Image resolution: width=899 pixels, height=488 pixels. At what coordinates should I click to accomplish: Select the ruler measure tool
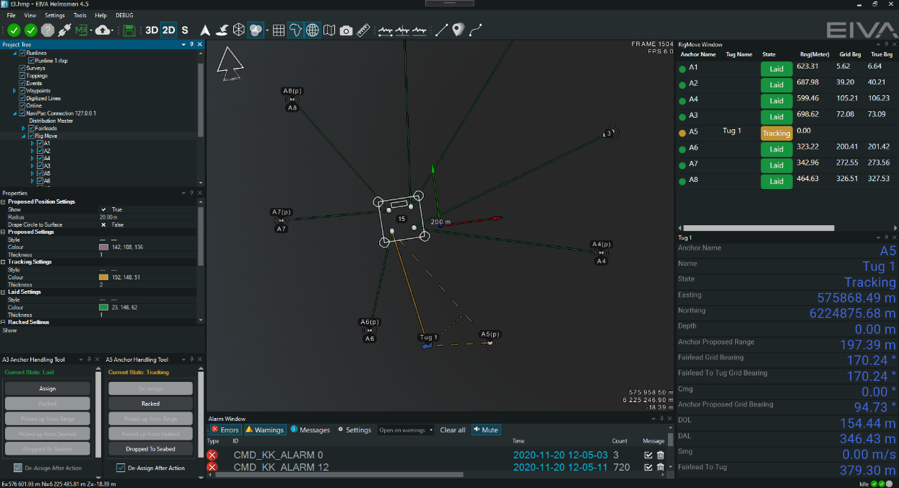pos(362,30)
